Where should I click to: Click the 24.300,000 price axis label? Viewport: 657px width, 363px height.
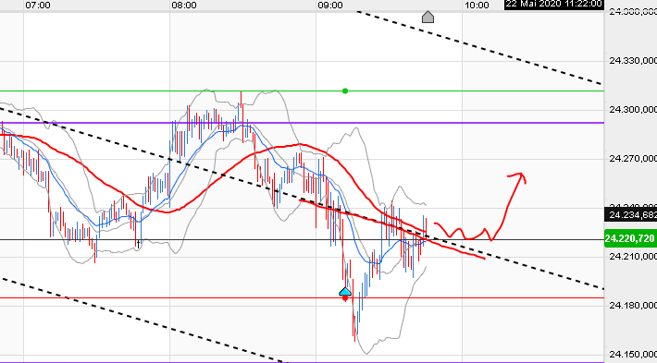coord(633,110)
